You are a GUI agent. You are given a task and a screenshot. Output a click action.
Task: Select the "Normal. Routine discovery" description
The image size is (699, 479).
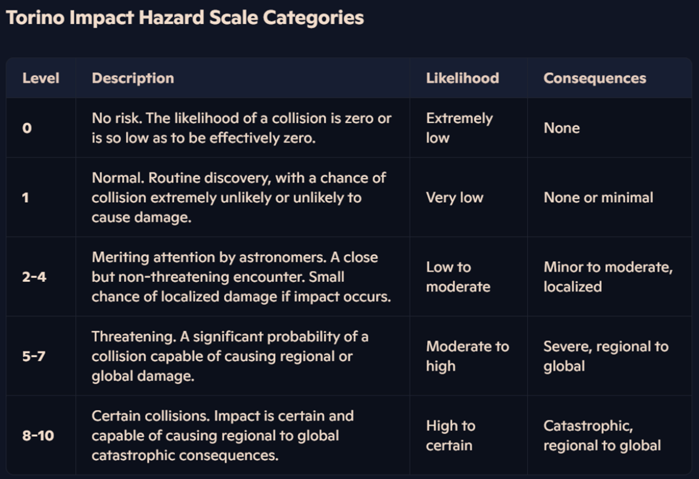pyautogui.click(x=238, y=198)
